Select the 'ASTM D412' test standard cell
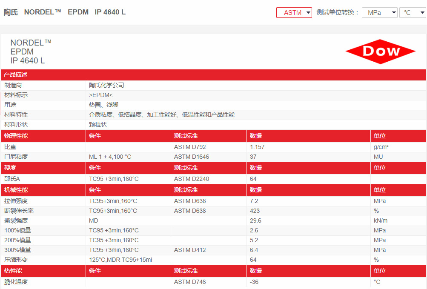 click(x=190, y=250)
